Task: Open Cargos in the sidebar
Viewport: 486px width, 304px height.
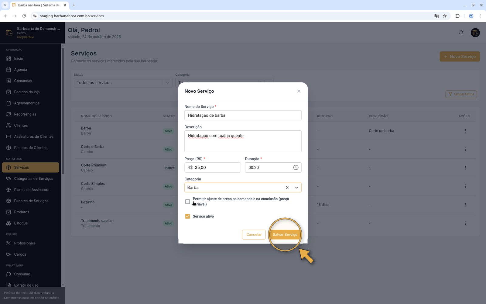Action: [x=30, y=254]
